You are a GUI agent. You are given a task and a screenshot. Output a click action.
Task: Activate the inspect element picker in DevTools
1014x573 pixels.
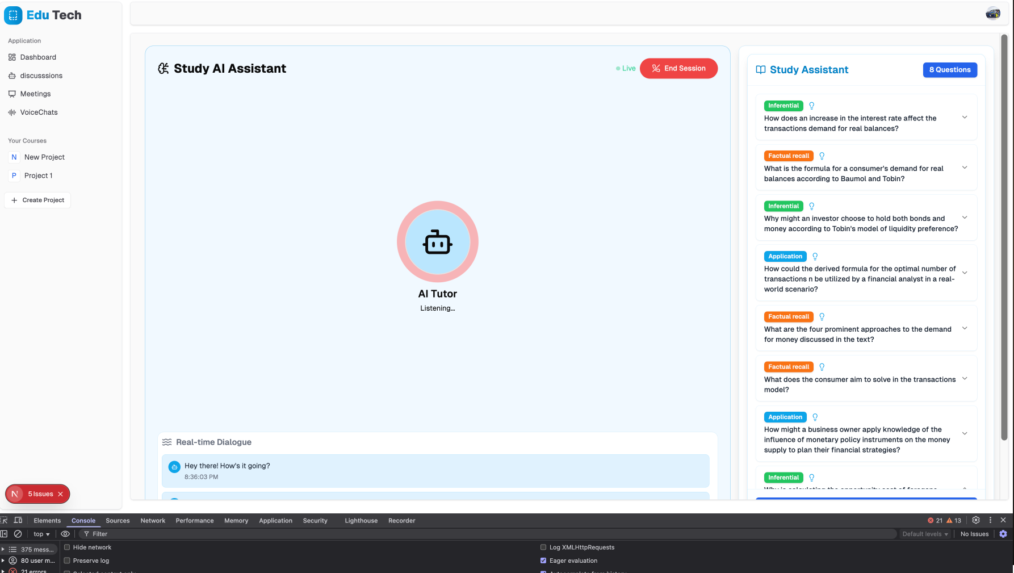(x=5, y=520)
